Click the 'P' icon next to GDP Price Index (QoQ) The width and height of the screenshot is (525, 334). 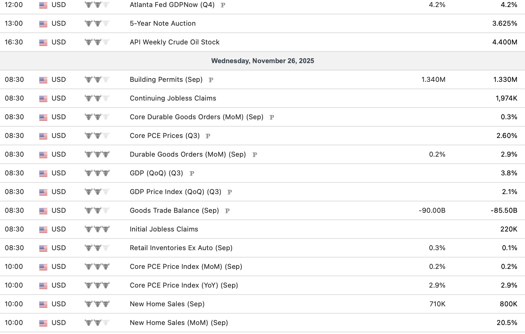[230, 192]
